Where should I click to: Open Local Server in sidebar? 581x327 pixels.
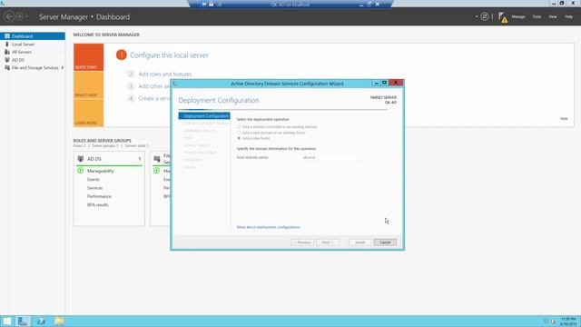23,45
